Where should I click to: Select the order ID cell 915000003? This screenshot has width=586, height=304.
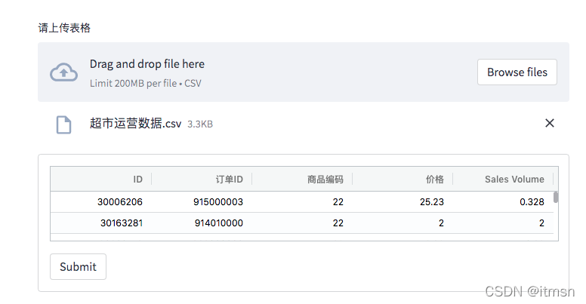(202, 202)
